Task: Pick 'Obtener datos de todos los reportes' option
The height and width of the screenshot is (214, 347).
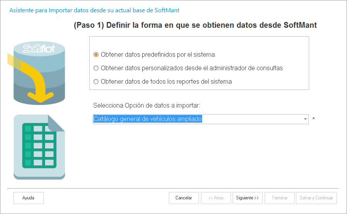Action: 96,82
